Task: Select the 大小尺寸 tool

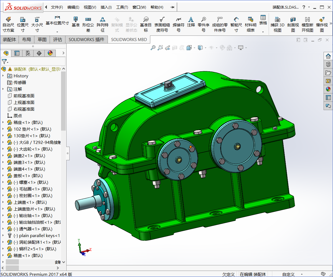Action: tap(37, 24)
